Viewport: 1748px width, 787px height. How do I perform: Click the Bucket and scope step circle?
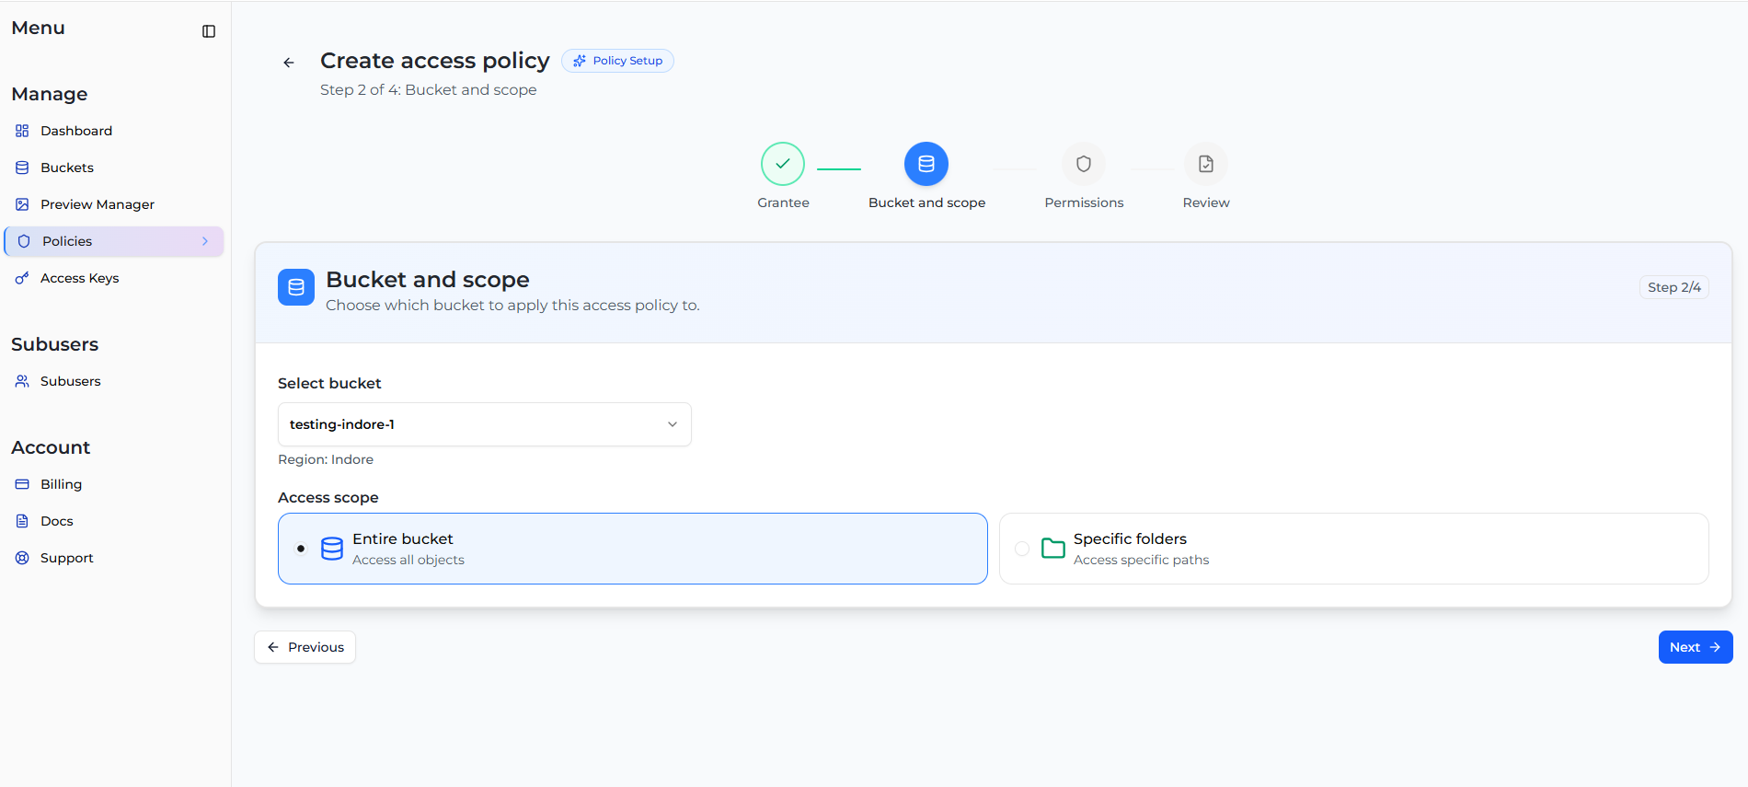tap(926, 164)
